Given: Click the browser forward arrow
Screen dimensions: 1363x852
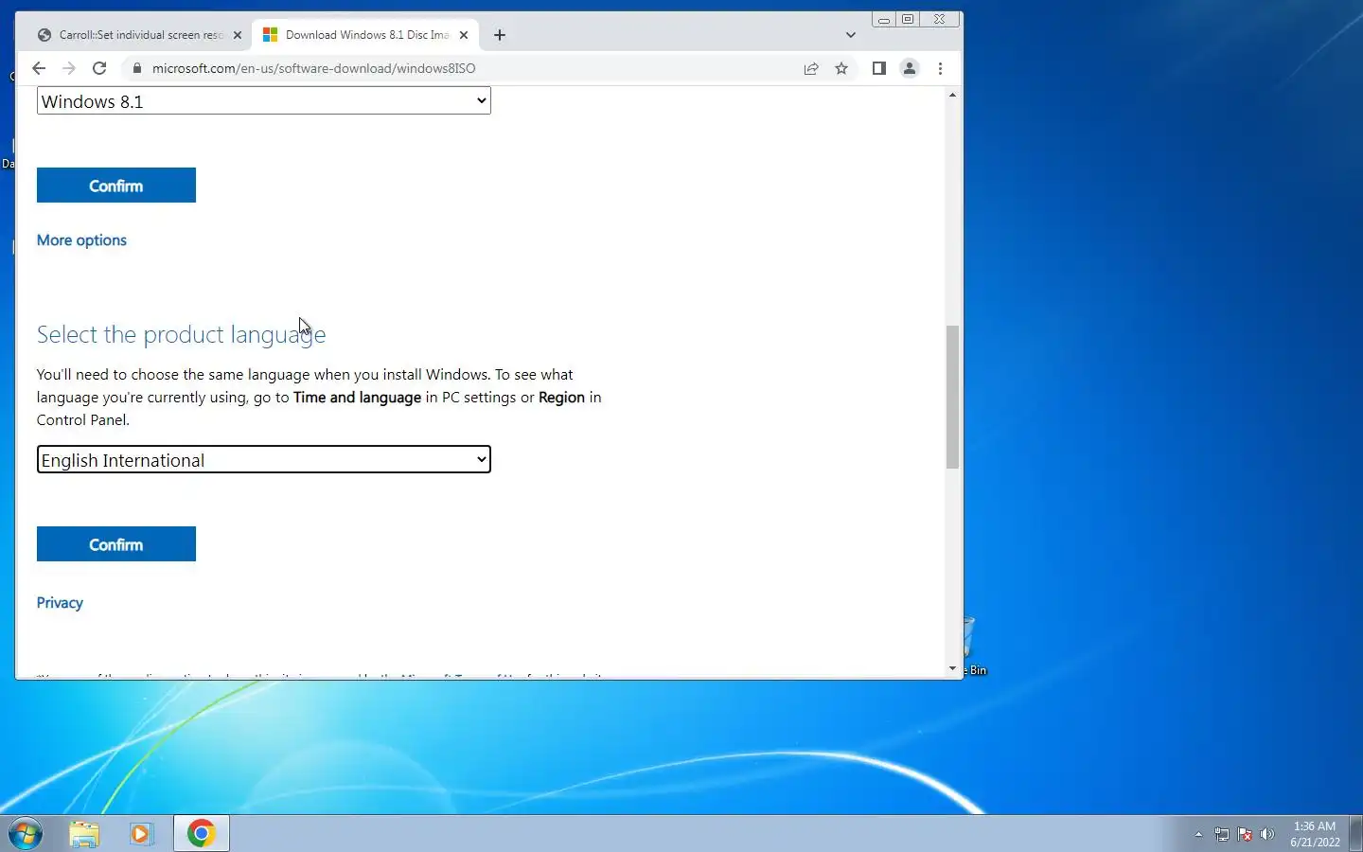Looking at the screenshot, I should point(68,68).
